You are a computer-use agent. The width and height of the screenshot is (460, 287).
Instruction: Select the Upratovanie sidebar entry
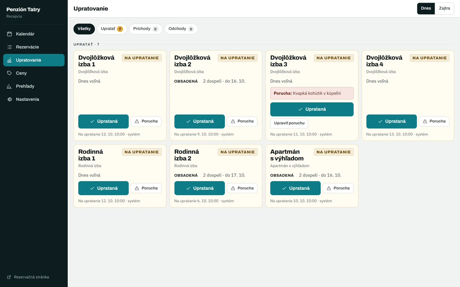(x=34, y=60)
